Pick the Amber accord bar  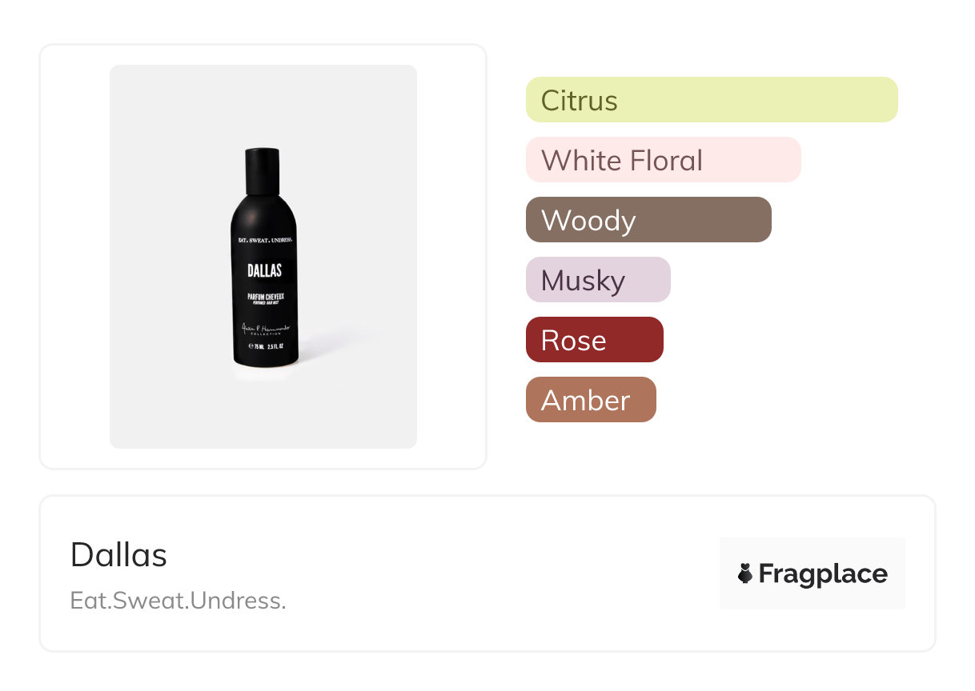click(x=590, y=400)
